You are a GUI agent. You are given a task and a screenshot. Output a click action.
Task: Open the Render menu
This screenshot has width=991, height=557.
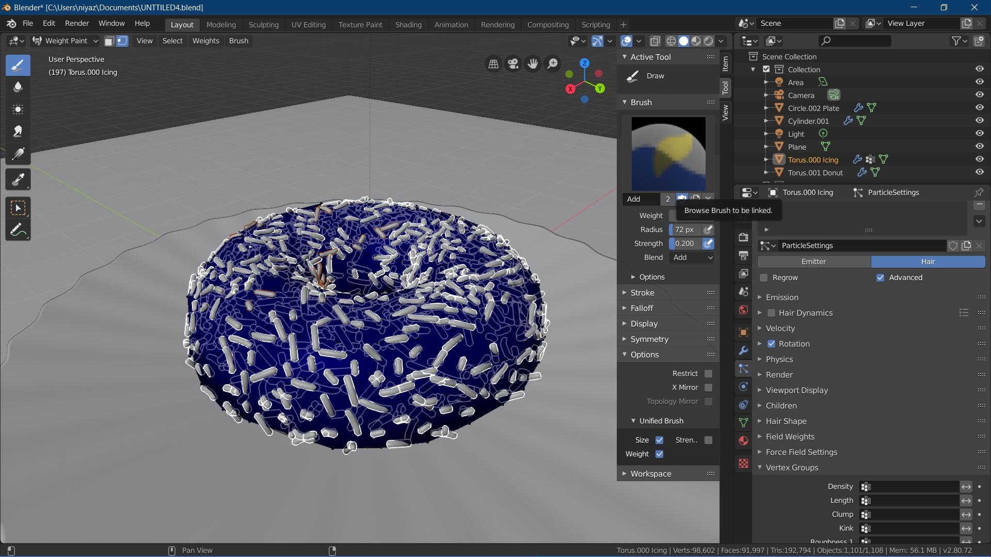point(76,23)
